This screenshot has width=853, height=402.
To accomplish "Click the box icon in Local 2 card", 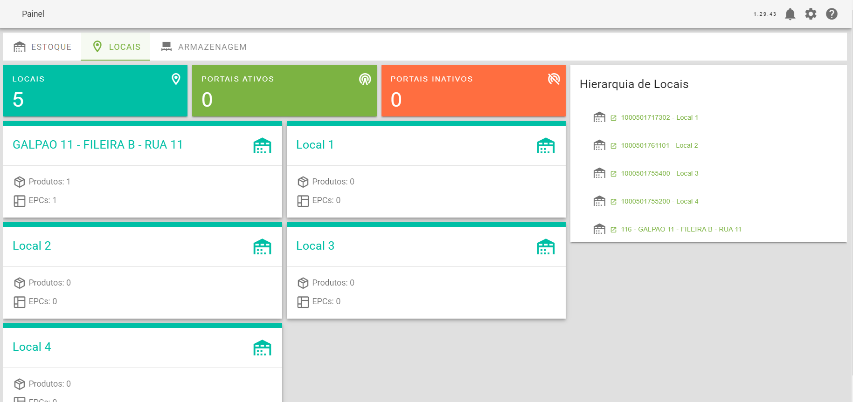I will (x=20, y=283).
